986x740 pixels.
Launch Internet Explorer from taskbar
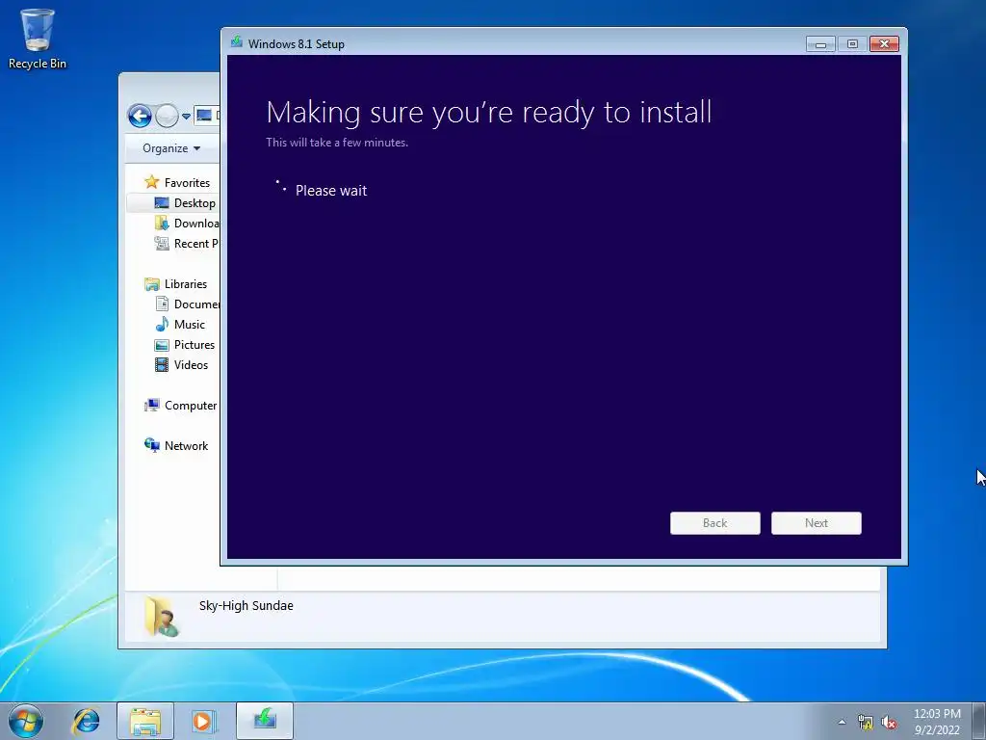coord(86,721)
